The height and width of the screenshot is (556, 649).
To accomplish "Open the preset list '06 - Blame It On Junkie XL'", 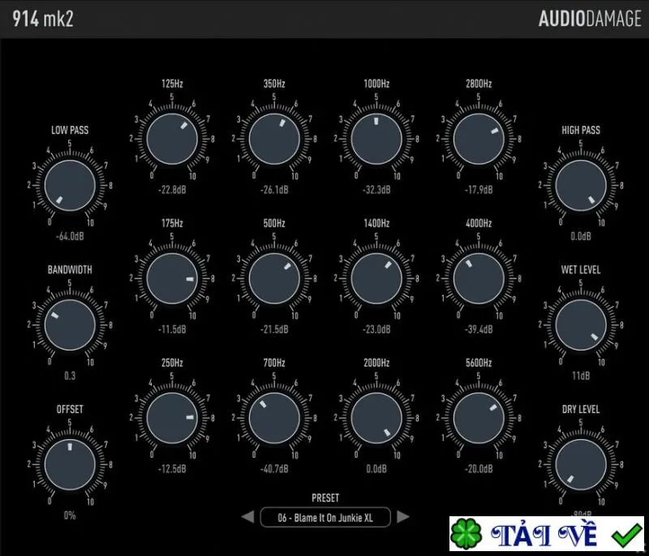I will [325, 518].
